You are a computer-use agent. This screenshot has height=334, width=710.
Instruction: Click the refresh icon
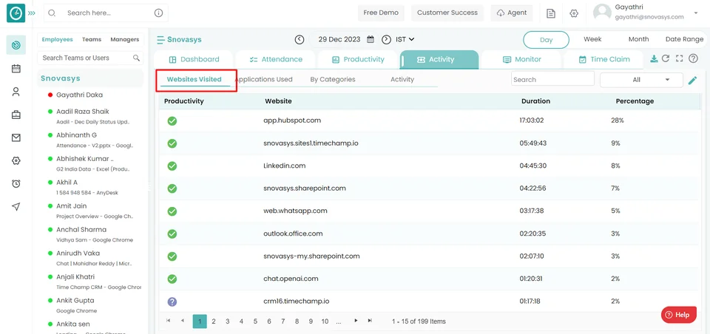click(666, 58)
